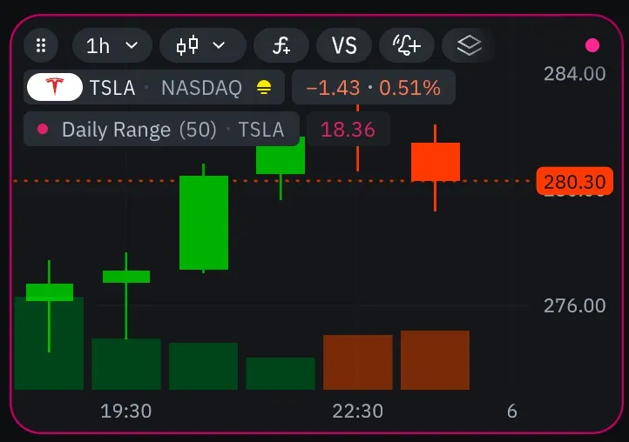The image size is (629, 442).
Task: Open the 1h timeframe dropdown
Action: pos(112,45)
